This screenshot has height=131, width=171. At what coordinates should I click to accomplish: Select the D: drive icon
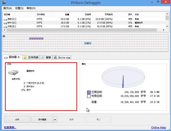coord(5,23)
